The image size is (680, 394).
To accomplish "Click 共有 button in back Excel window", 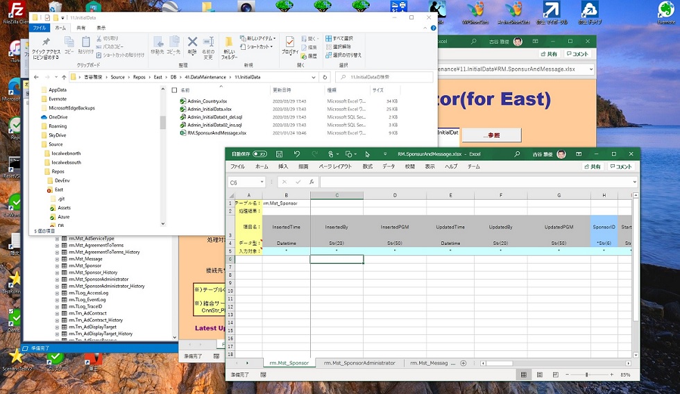I will pyautogui.click(x=549, y=54).
